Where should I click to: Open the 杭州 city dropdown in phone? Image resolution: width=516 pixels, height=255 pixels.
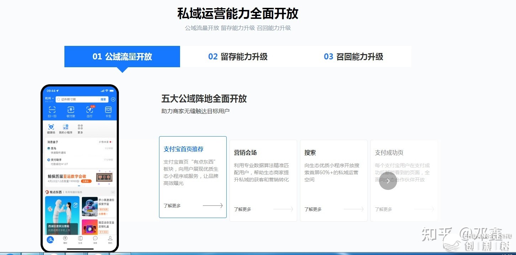coord(49,99)
